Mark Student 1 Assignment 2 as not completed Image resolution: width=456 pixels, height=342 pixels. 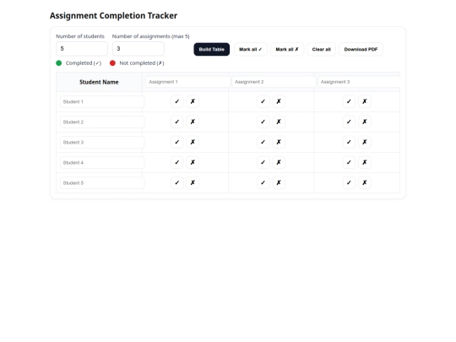click(279, 101)
